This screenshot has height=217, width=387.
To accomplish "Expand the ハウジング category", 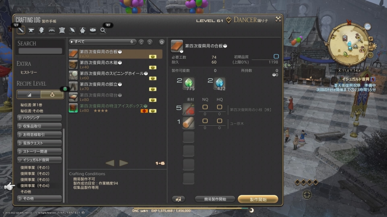I will pyautogui.click(x=39, y=118).
